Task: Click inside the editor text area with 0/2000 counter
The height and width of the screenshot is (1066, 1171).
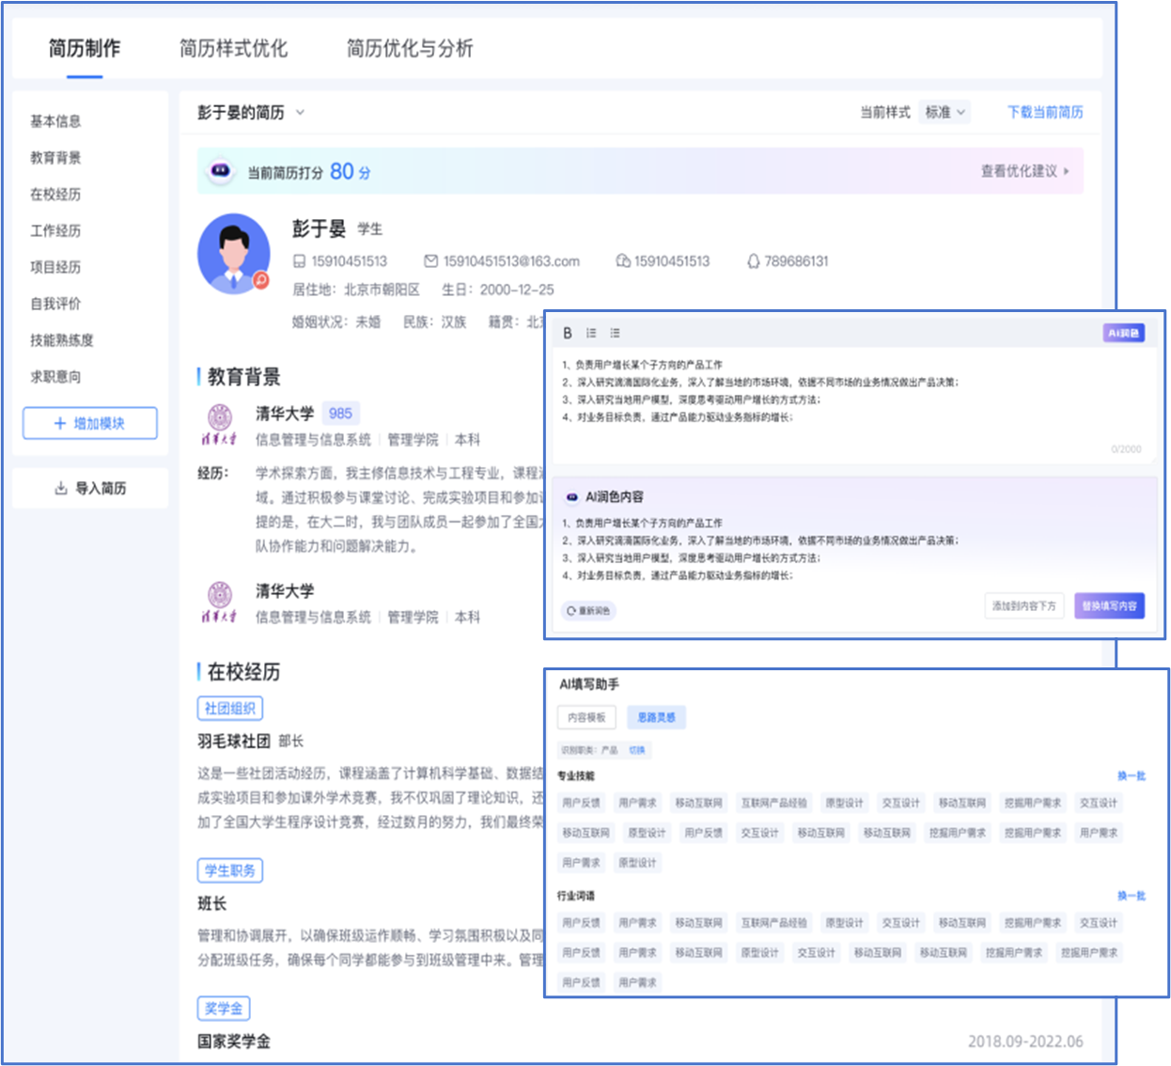Action: click(853, 406)
